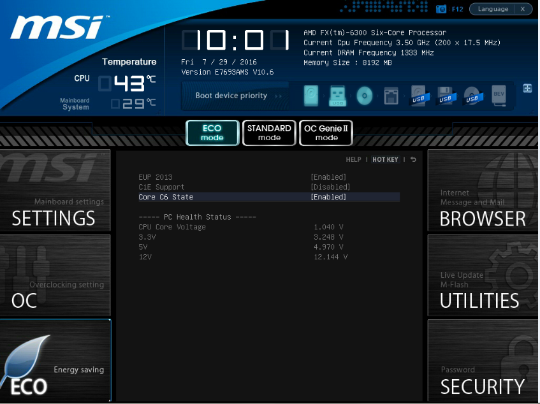Image resolution: width=540 pixels, height=404 pixels.
Task: Open the Language selector
Action: (x=493, y=9)
